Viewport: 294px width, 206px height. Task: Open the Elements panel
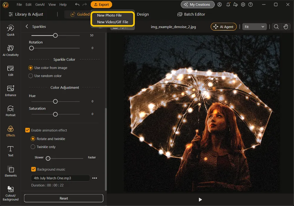11,171
